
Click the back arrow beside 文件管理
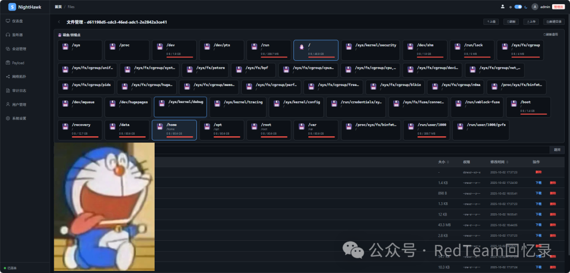click(x=59, y=22)
